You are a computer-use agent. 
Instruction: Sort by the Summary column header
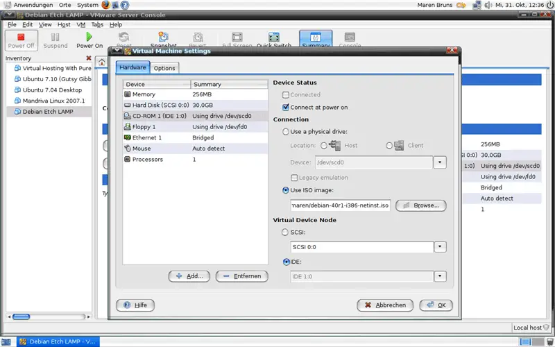pos(230,84)
